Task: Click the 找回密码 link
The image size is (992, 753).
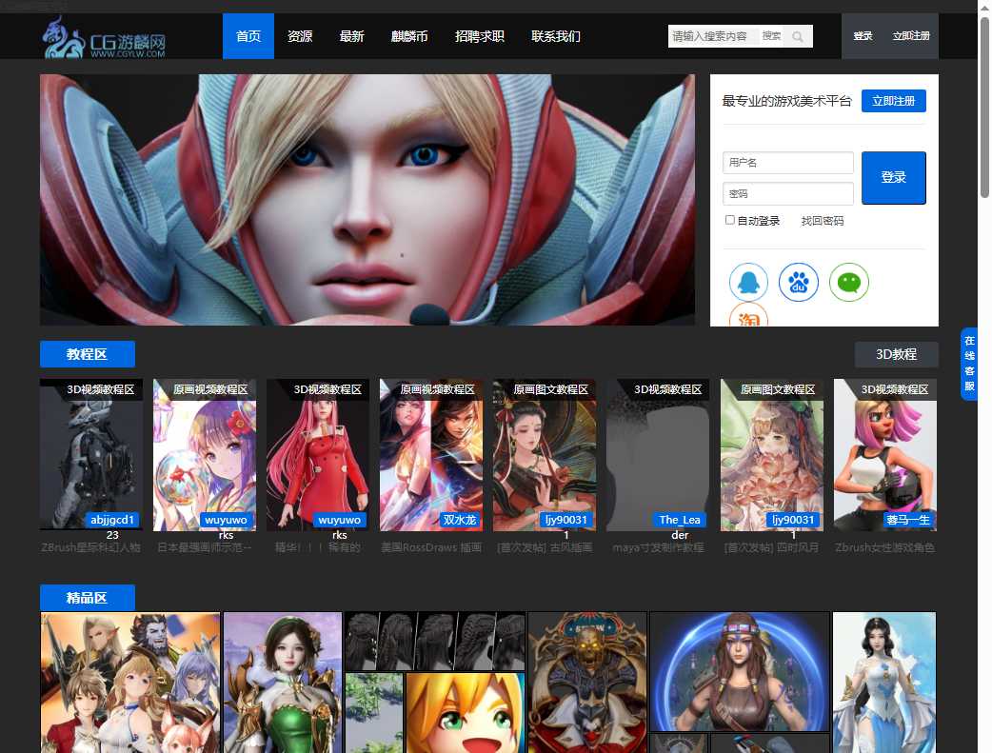Action: [x=823, y=221]
